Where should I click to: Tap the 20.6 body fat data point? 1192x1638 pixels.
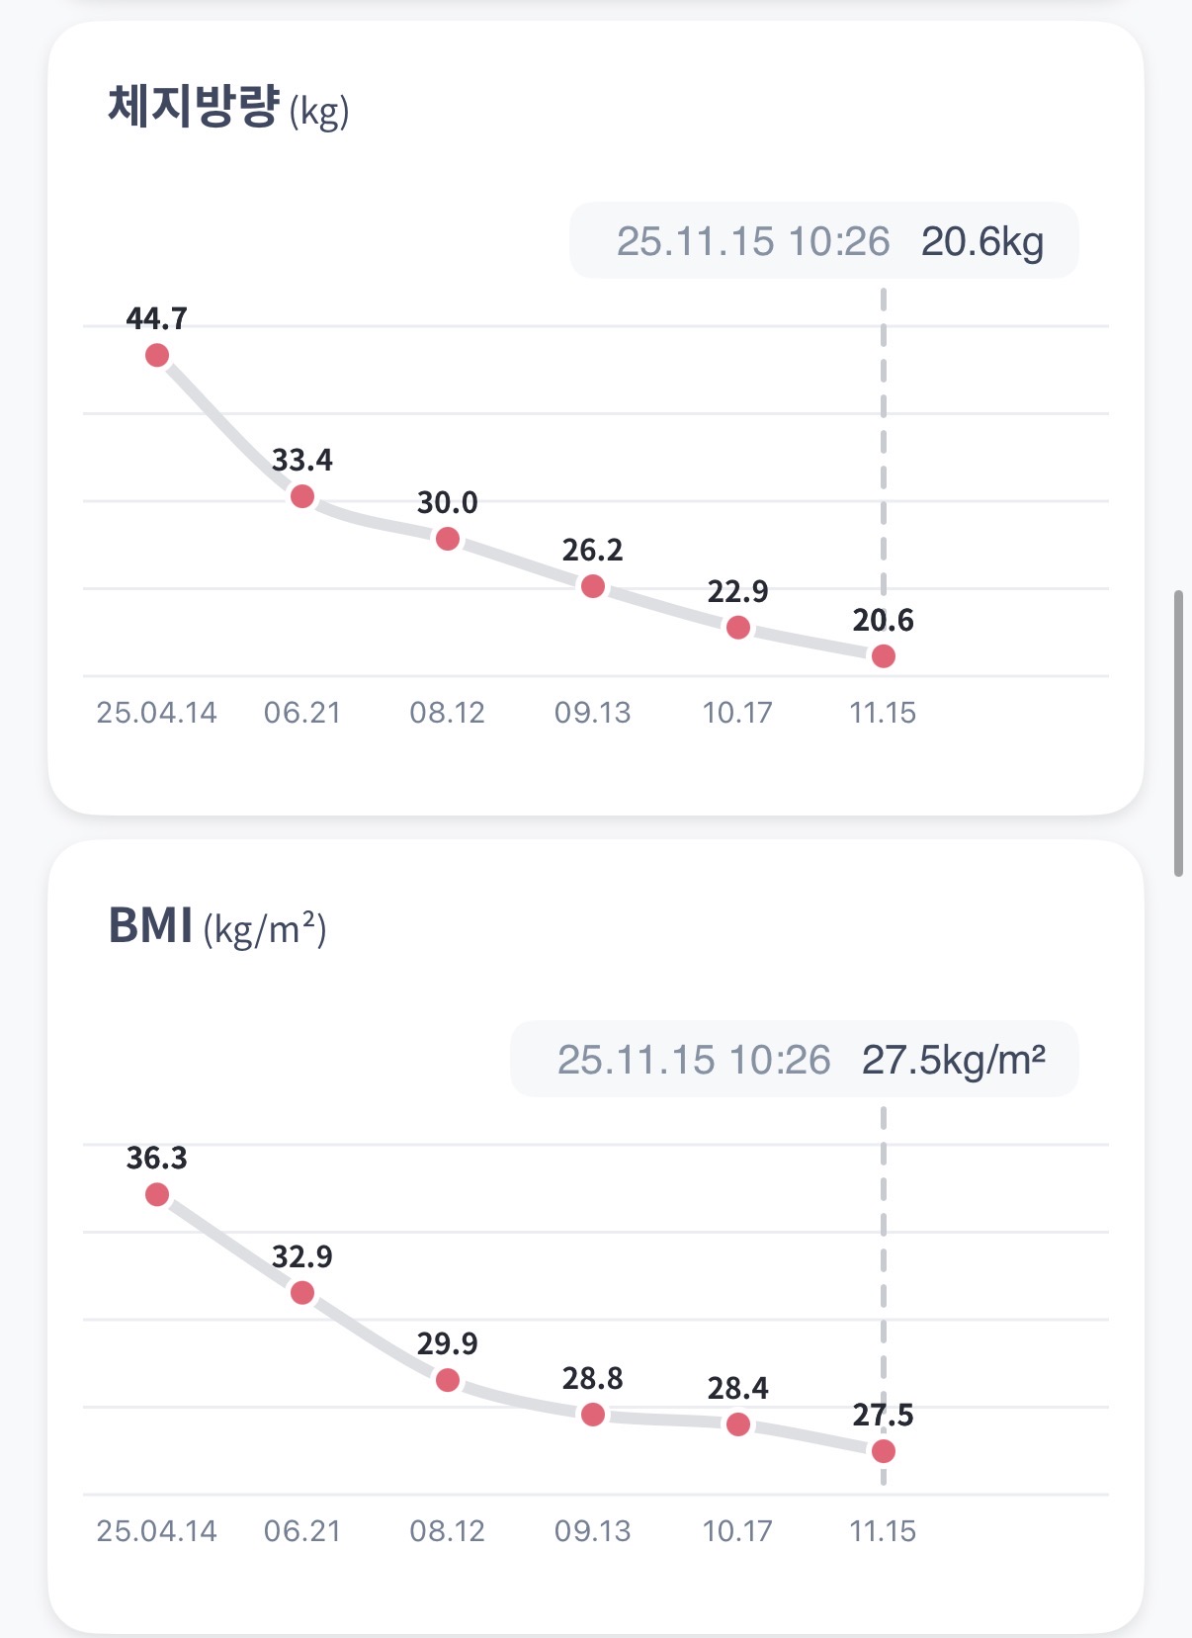(x=884, y=656)
